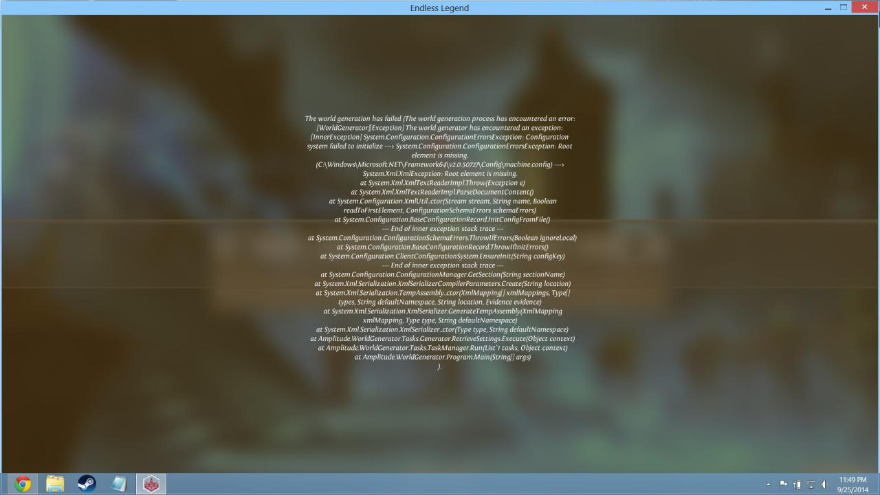Launch File Explorer from the taskbar
This screenshot has height=495, width=880.
coord(55,484)
